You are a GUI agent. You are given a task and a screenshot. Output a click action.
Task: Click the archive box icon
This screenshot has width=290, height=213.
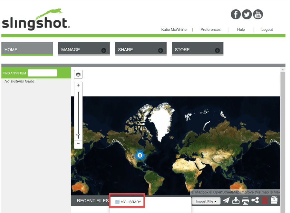point(274,200)
